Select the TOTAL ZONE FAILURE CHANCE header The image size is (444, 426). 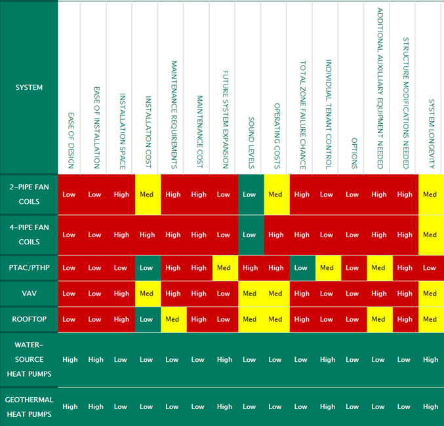302,115
